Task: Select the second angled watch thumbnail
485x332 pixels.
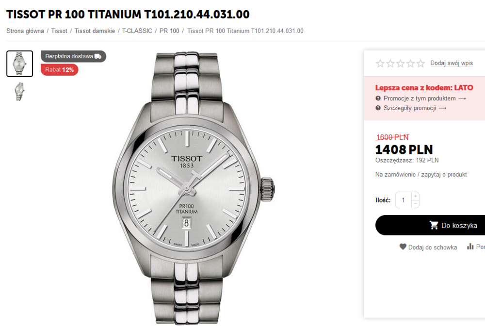Action: [x=20, y=91]
